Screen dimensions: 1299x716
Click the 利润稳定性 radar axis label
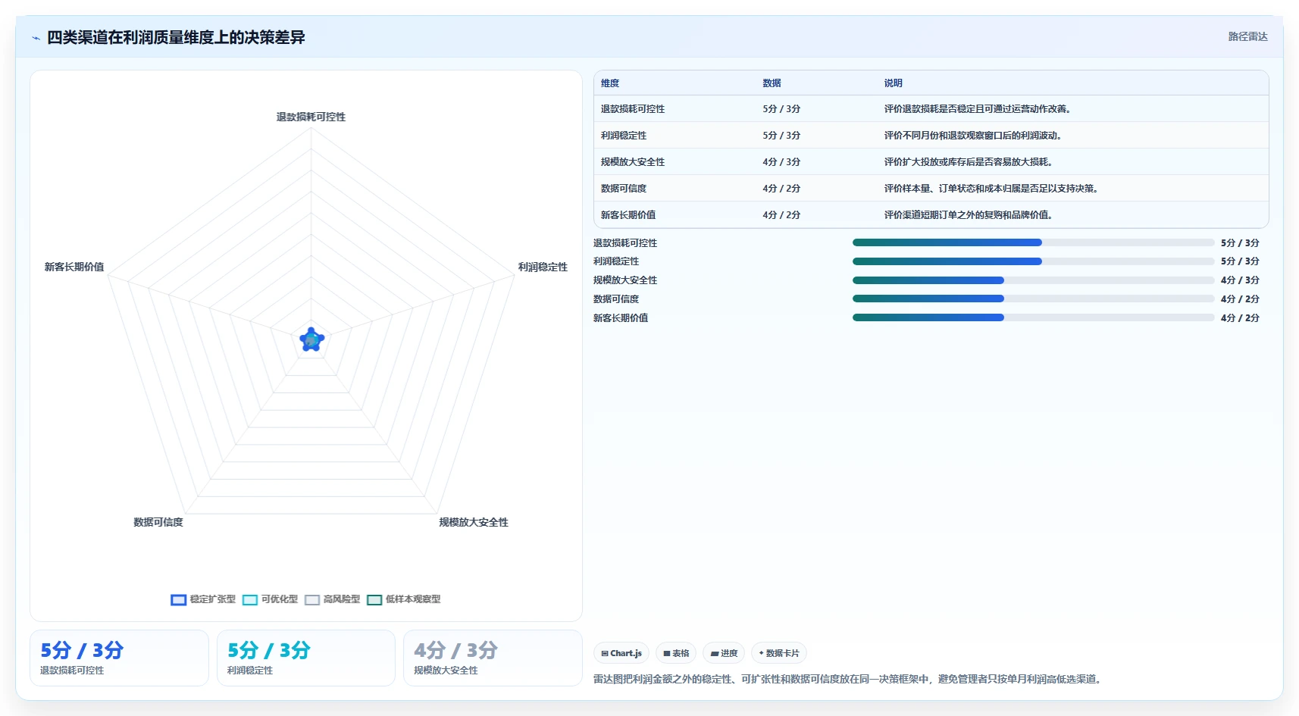543,267
